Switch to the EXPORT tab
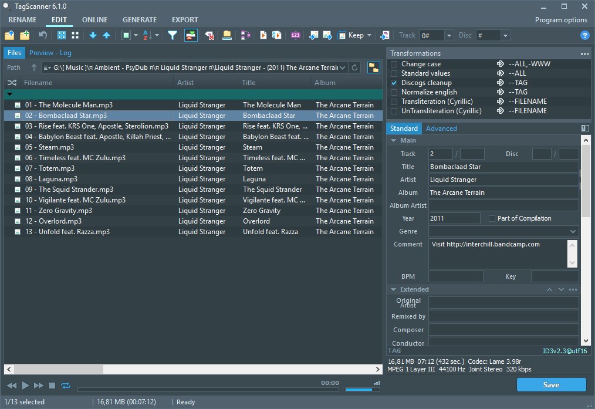595x409 pixels. click(185, 20)
